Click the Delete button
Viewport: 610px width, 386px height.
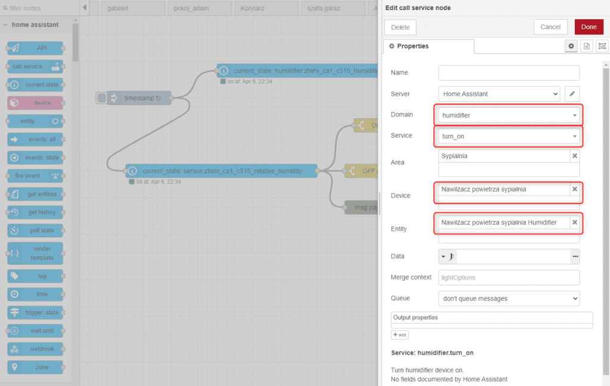tap(400, 27)
